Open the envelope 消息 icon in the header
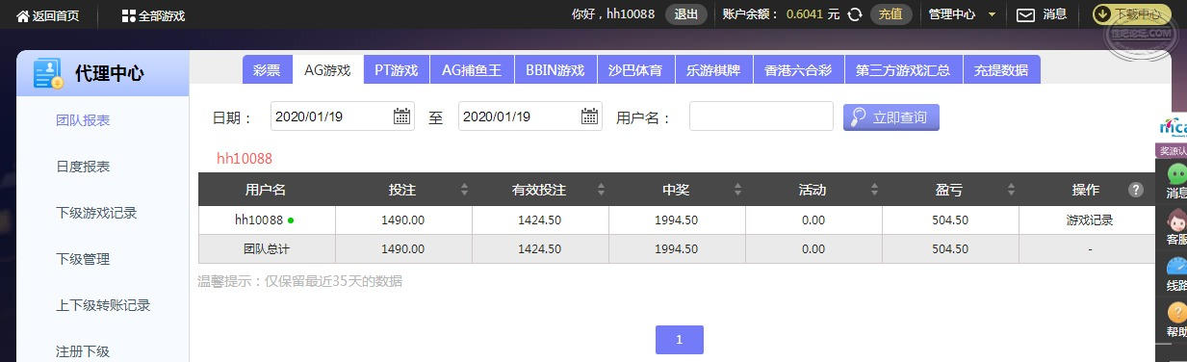Image resolution: width=1187 pixels, height=362 pixels. coord(1026,14)
